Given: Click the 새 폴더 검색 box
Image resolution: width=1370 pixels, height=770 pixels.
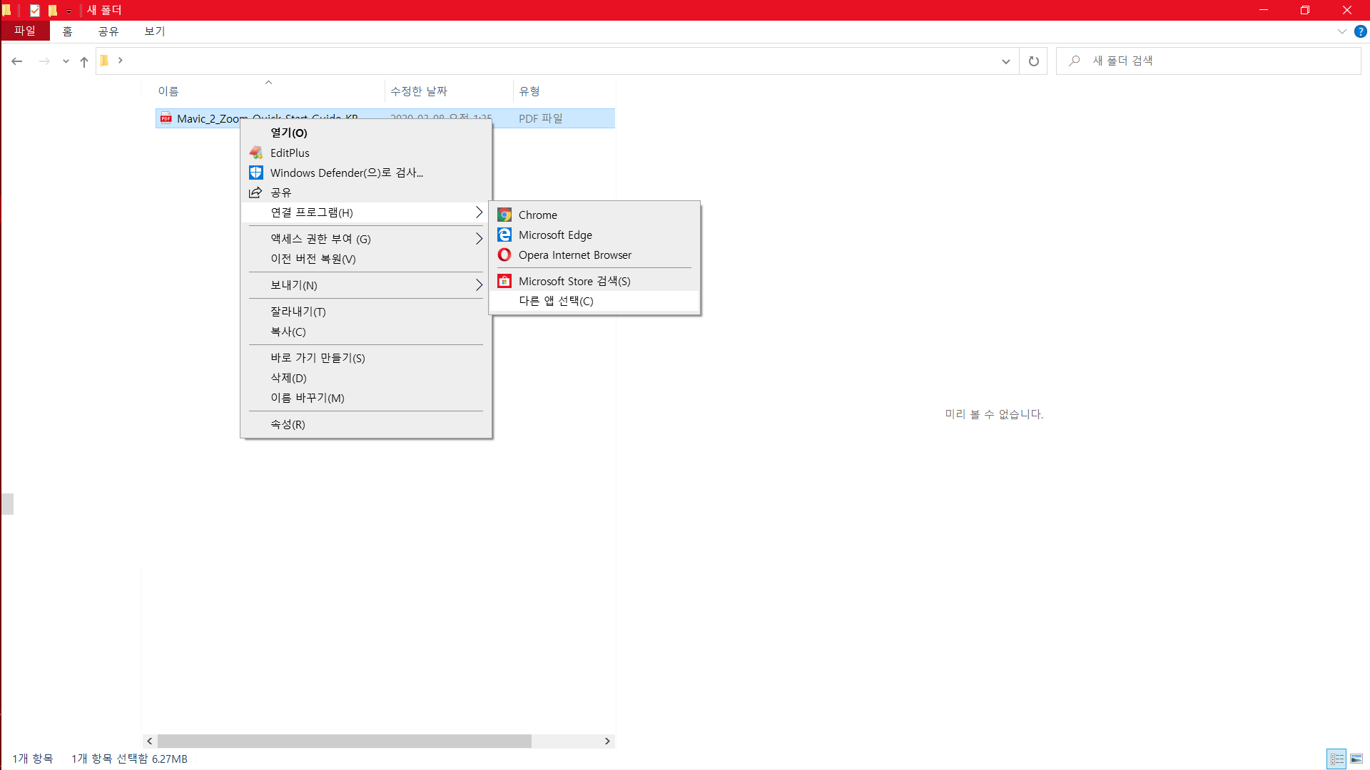Looking at the screenshot, I should (1213, 61).
